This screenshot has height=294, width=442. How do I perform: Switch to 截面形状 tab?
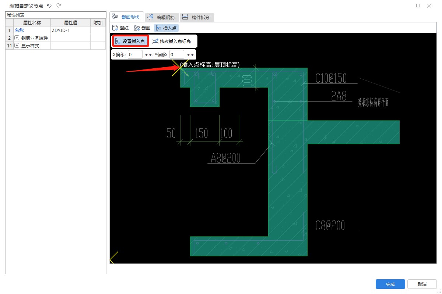[126, 17]
